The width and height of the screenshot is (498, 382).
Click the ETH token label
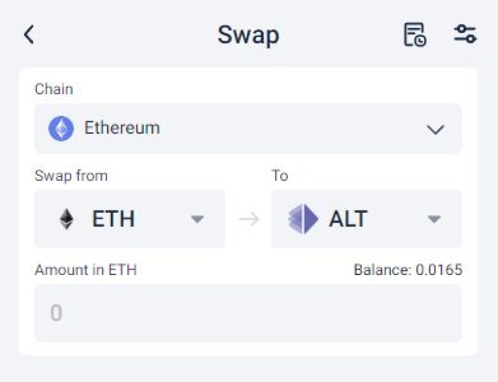113,219
